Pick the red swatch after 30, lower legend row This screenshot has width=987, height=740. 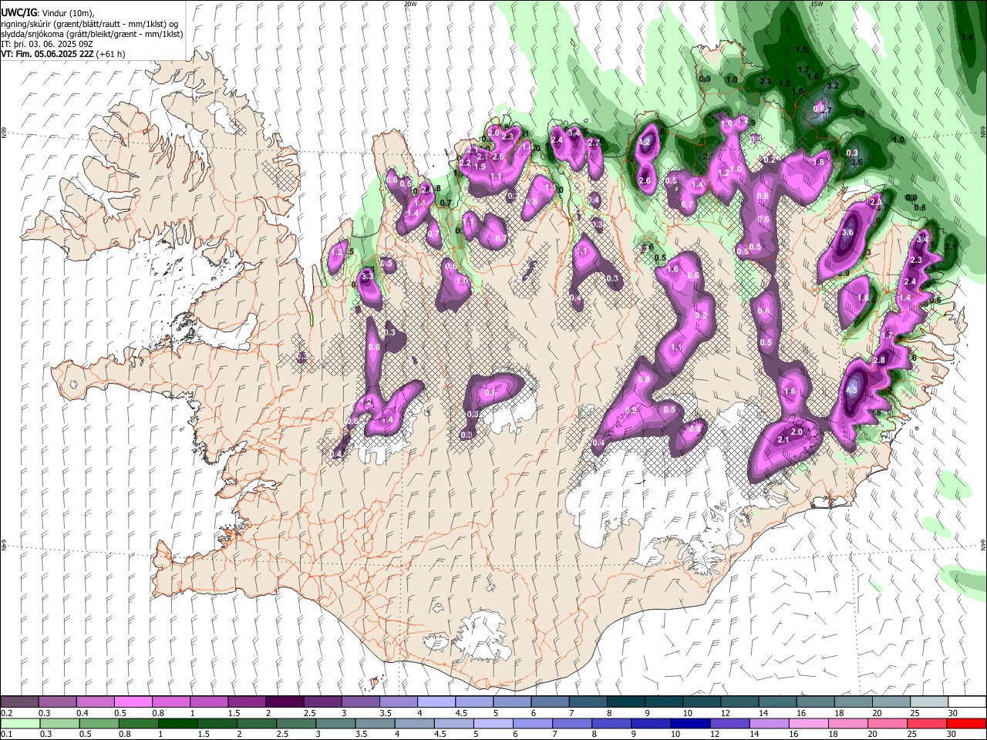967,723
